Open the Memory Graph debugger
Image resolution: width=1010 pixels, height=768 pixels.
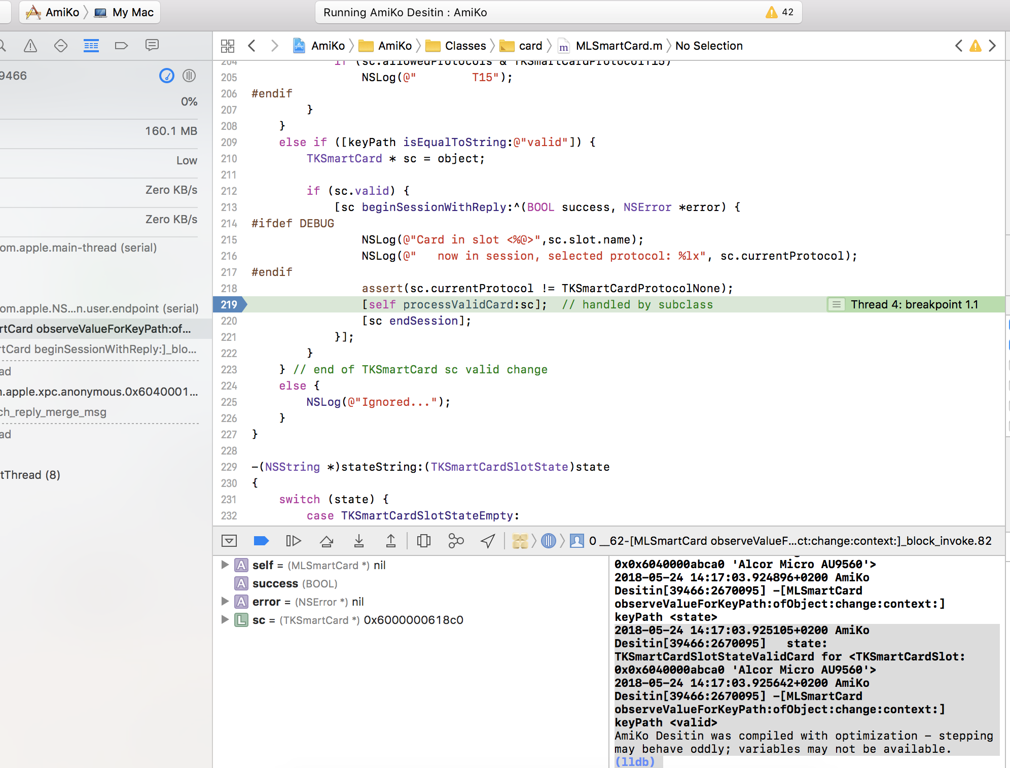point(455,540)
